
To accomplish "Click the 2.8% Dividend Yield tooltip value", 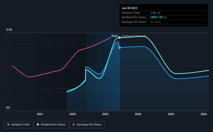I will click(153, 13).
